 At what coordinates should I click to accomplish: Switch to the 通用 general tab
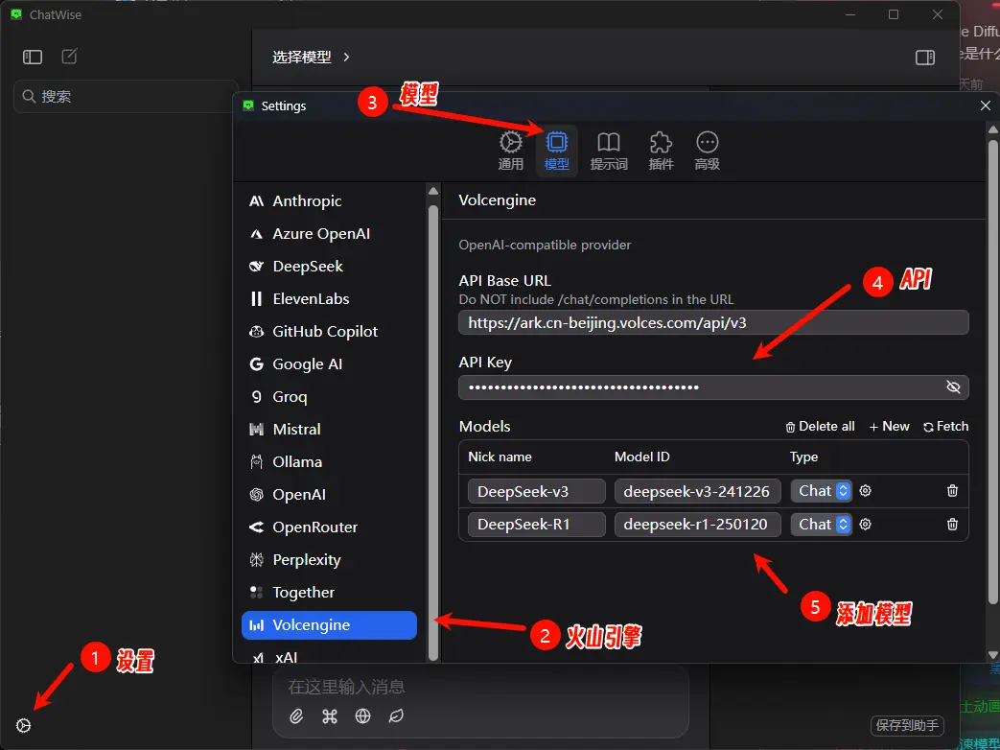pyautogui.click(x=511, y=152)
